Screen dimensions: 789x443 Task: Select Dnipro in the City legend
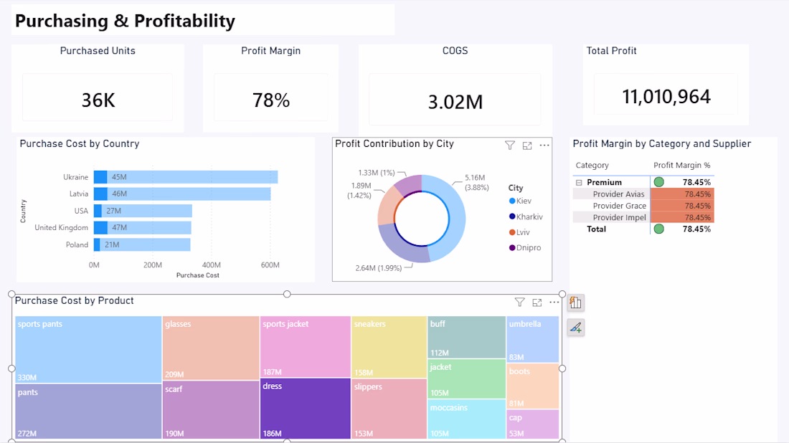click(x=525, y=247)
